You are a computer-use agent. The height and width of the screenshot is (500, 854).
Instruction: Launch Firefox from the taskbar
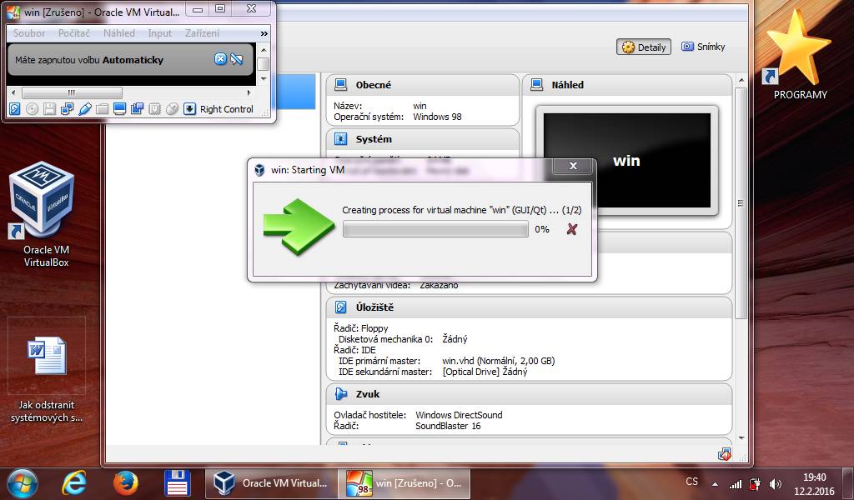coord(126,483)
